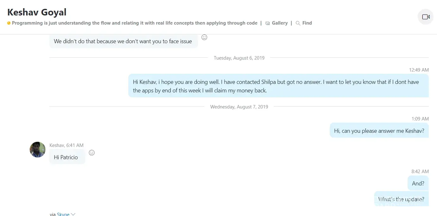Add reaction to "We didn't do that" message
437x216 pixels.
(204, 37)
